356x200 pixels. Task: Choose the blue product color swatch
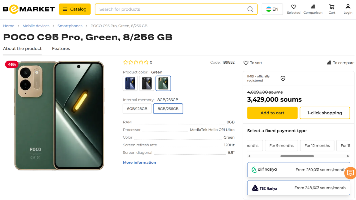click(x=130, y=83)
